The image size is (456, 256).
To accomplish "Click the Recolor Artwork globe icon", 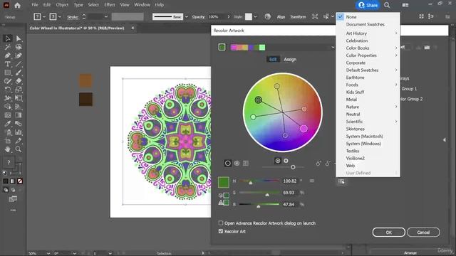I will coord(268,17).
